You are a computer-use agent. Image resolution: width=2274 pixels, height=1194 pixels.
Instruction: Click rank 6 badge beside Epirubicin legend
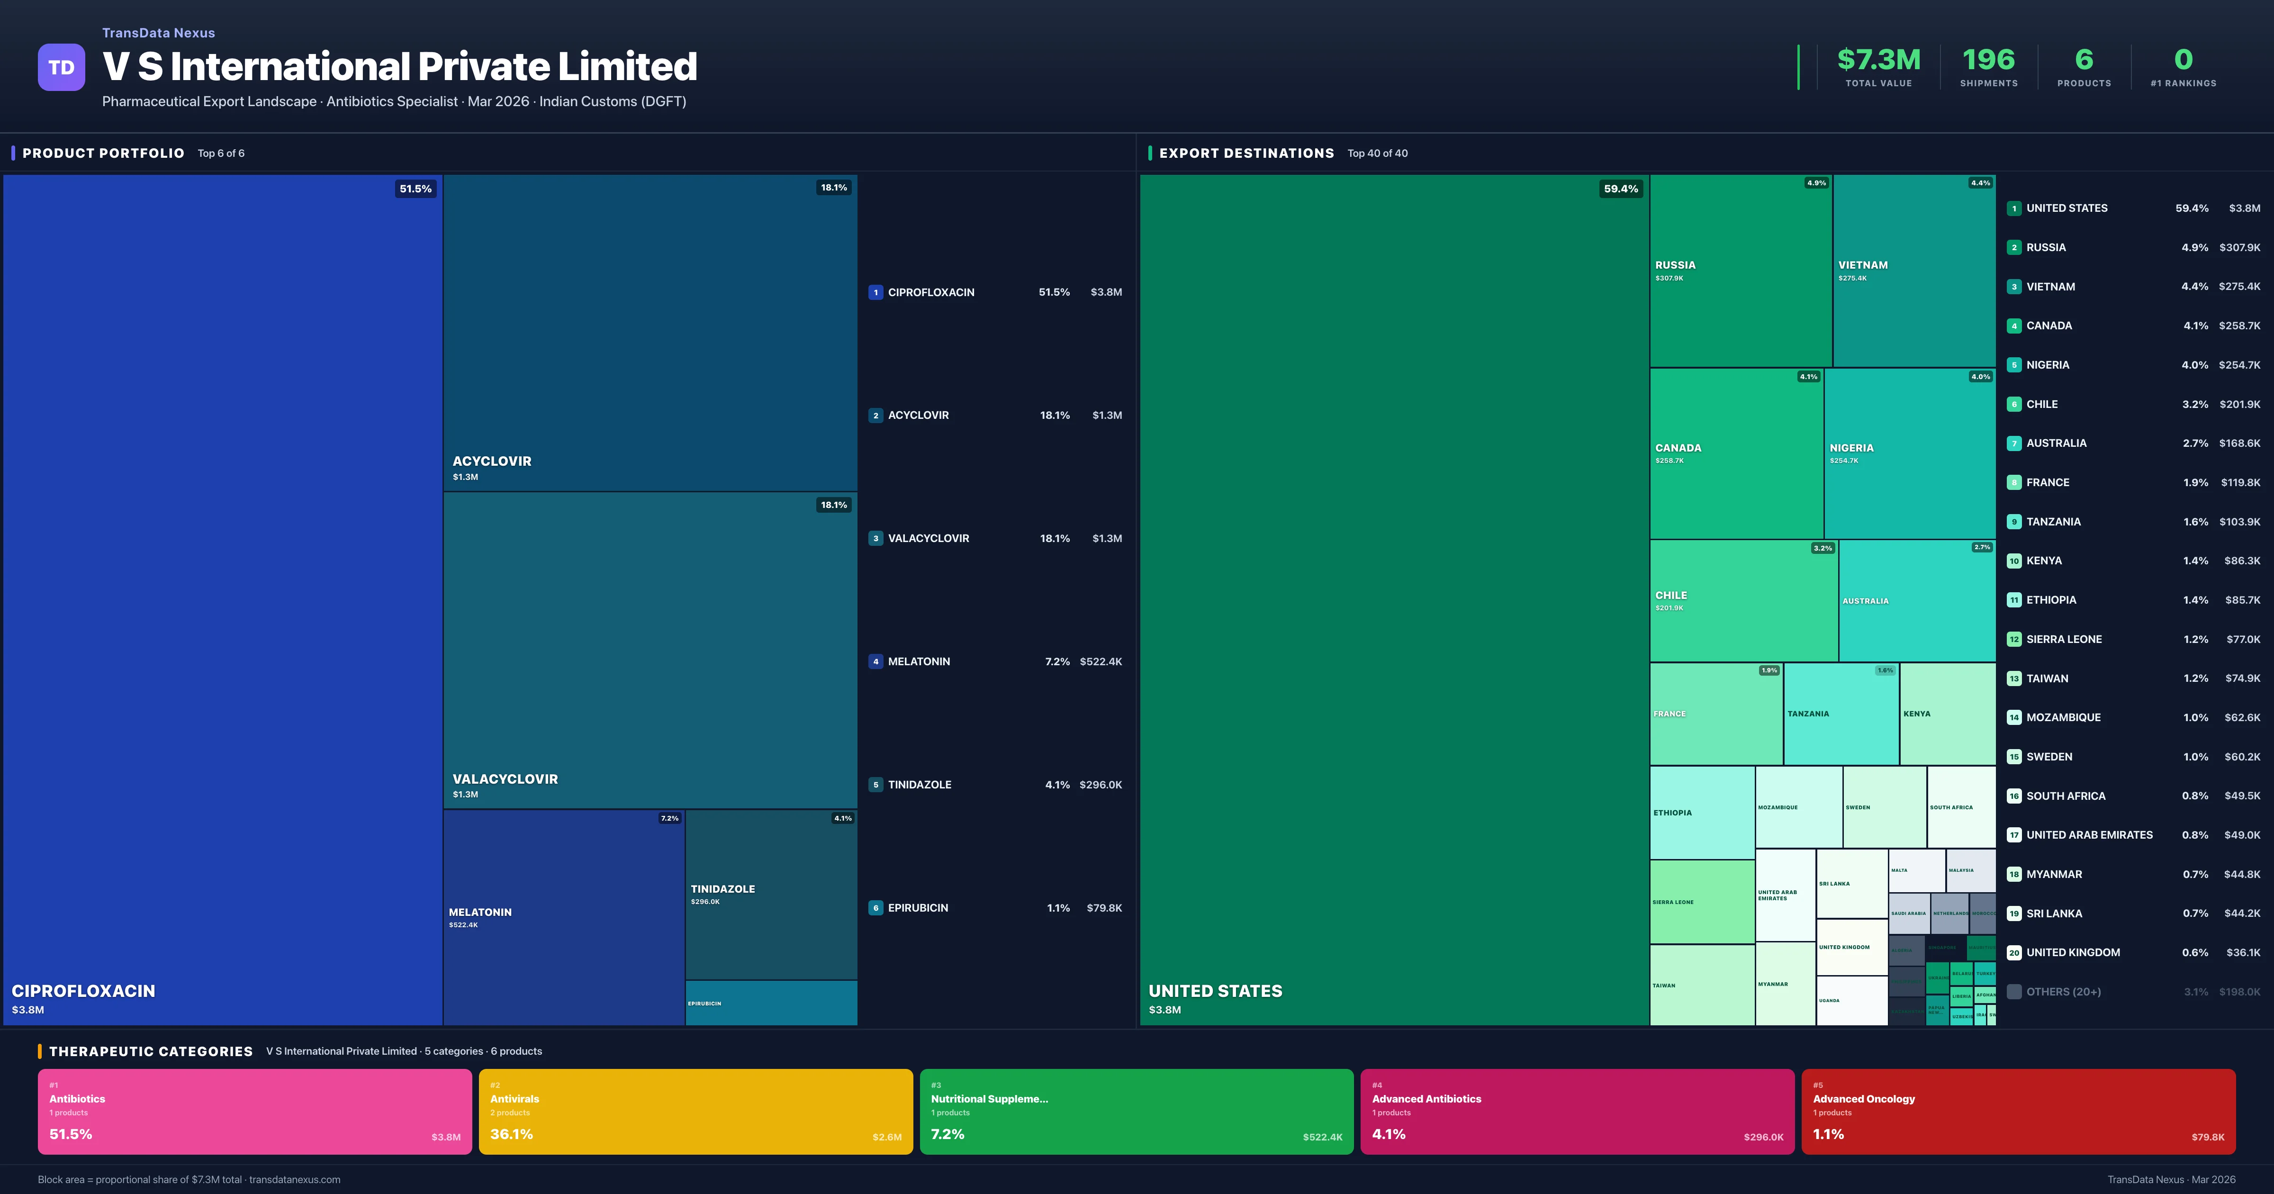coord(875,908)
